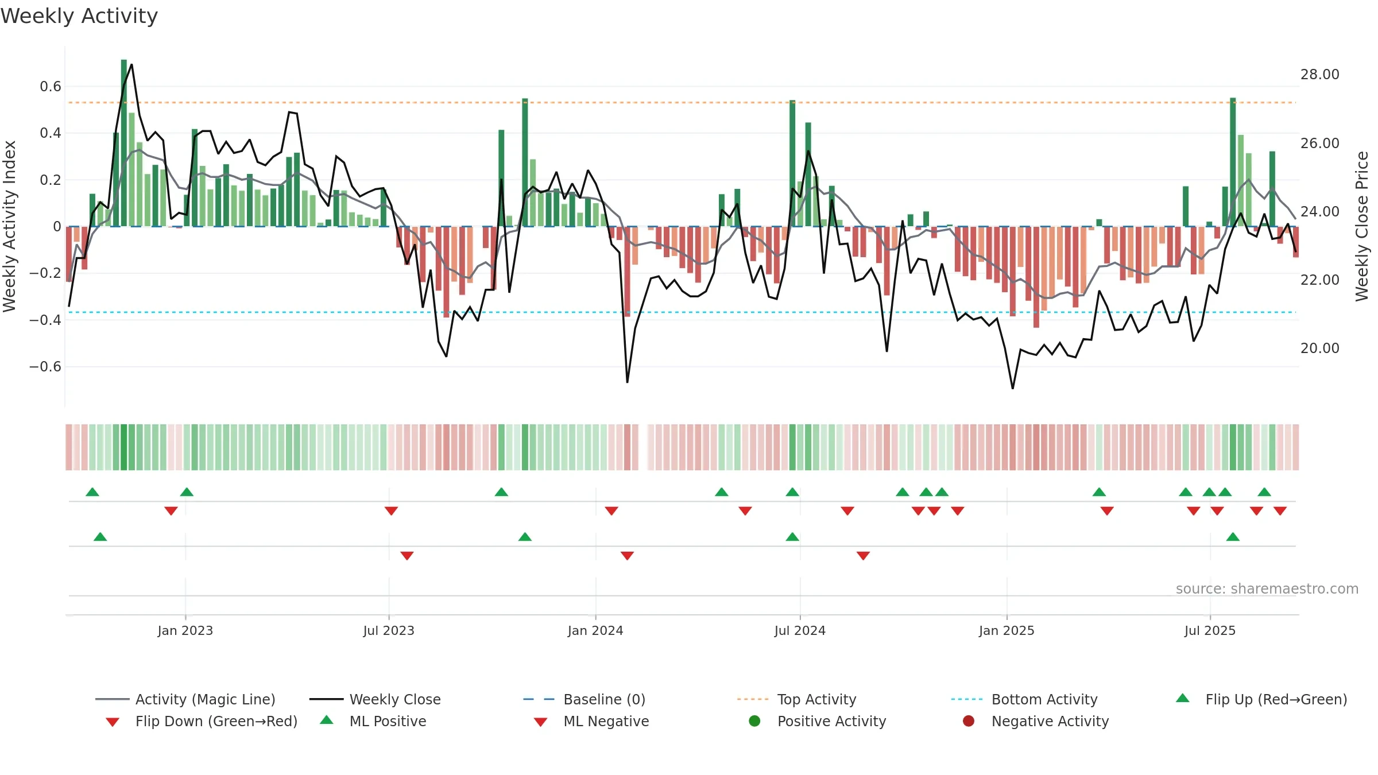This screenshot has width=1378, height=775.
Task: Click the Flip Down triangle just before Jan 2023
Action: point(171,510)
